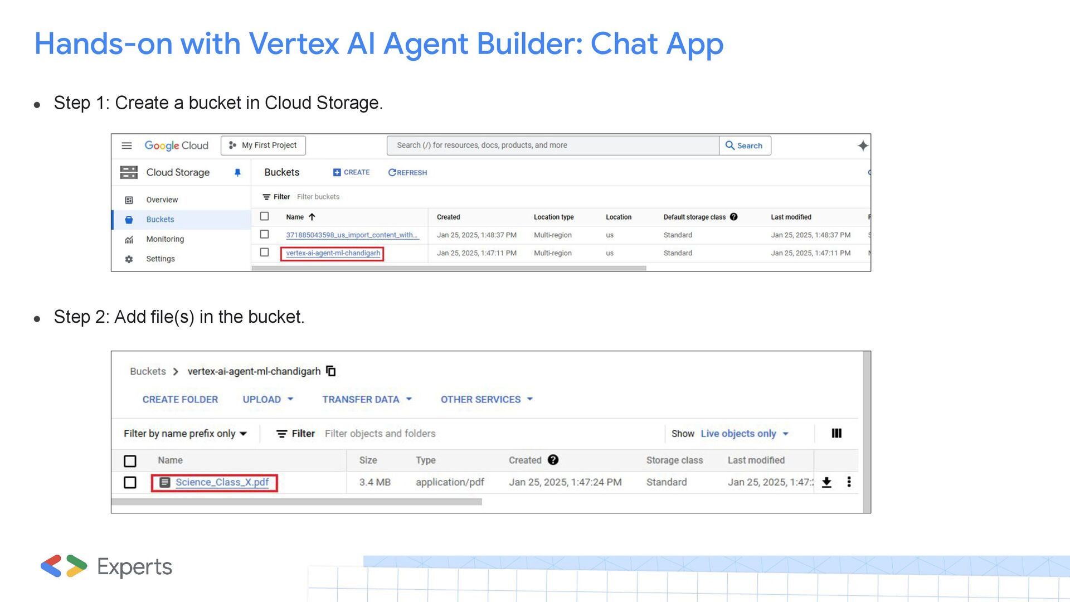Click the Buckets bucket icon
The height and width of the screenshot is (602, 1070).
pos(129,220)
